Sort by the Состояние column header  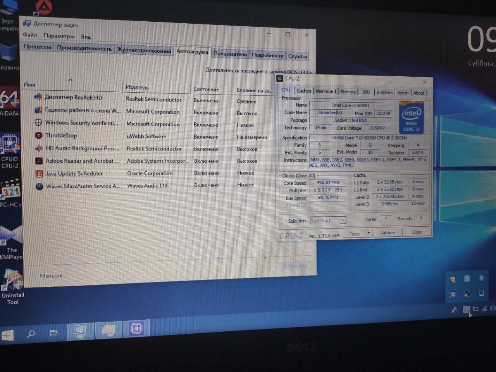[x=206, y=89]
